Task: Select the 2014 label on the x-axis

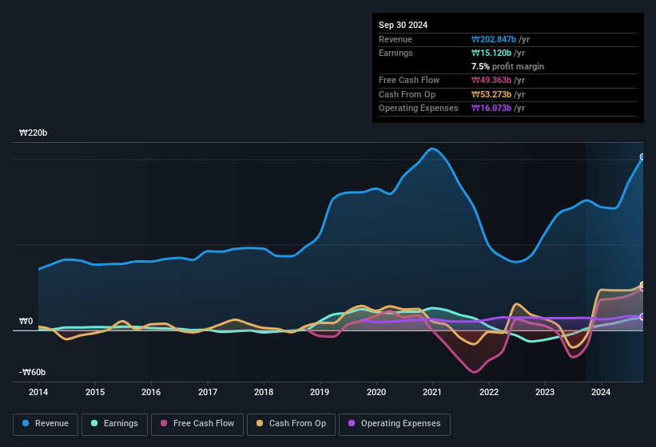Action: coord(38,392)
